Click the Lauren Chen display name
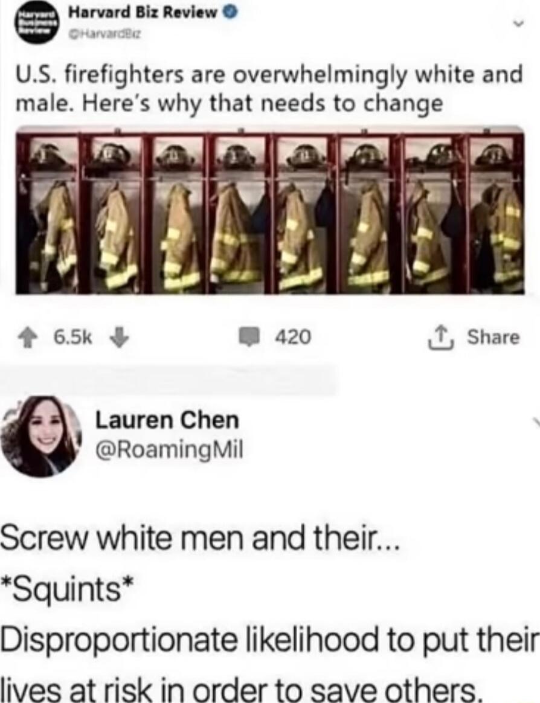This screenshot has height=703, width=540. click(167, 420)
